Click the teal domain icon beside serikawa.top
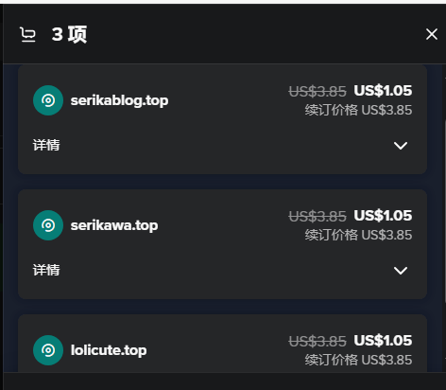This screenshot has height=390, width=446. coord(48,225)
